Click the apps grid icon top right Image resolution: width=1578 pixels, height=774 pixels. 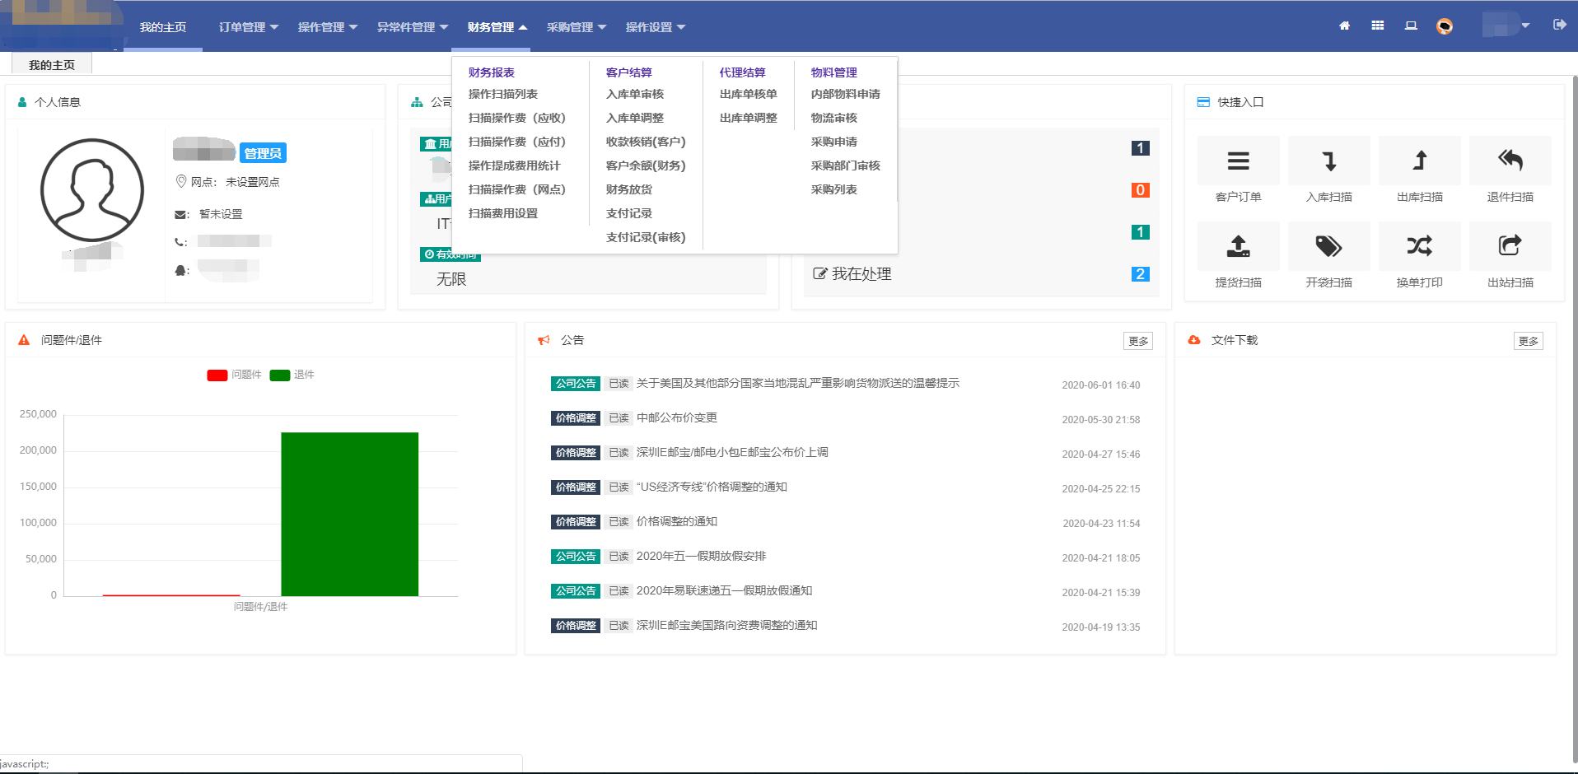[1377, 26]
